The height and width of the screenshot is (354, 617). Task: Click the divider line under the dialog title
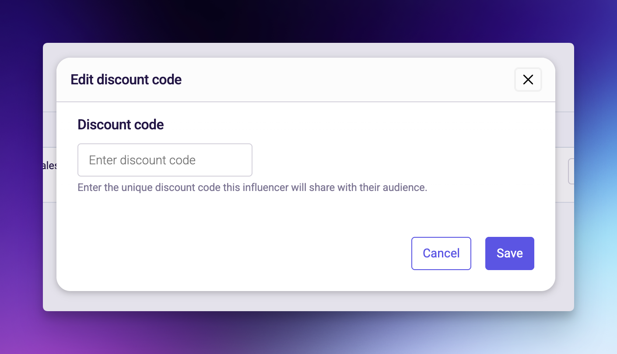(x=306, y=101)
